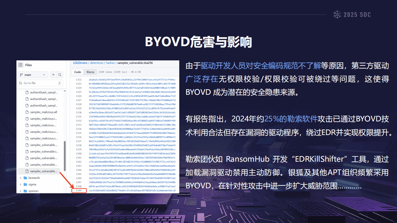This screenshot has height=223, width=397.
Task: Open the LOLDrivers breadcrumb link
Action: tap(80, 63)
